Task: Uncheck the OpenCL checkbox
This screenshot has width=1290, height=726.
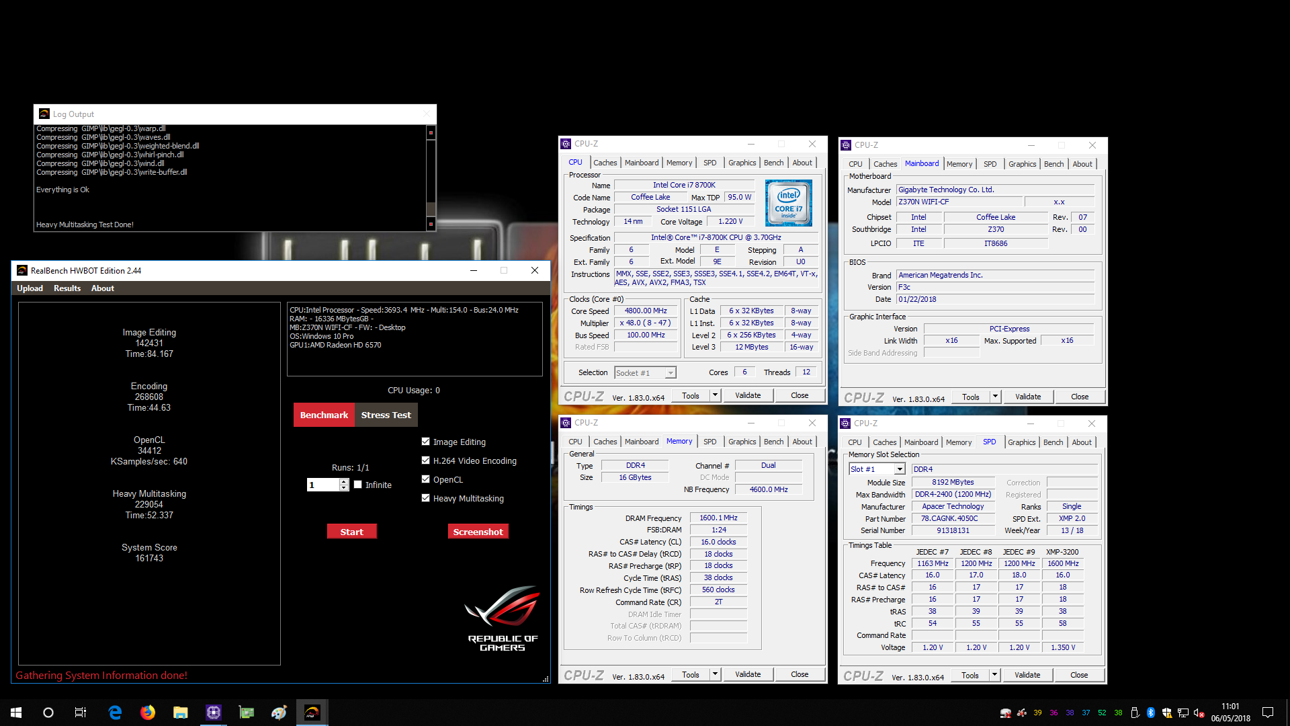Action: pos(425,479)
